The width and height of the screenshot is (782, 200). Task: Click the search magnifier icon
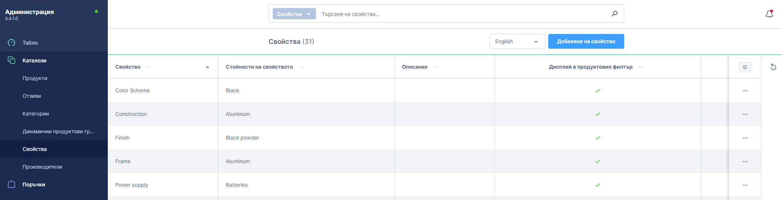(615, 14)
